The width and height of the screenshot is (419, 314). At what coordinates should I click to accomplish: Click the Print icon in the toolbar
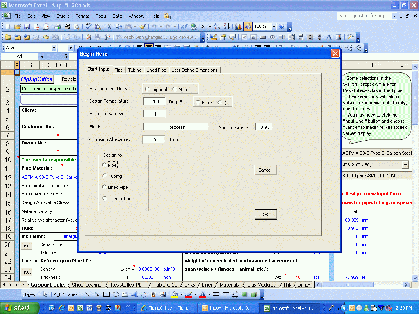coord(57,27)
